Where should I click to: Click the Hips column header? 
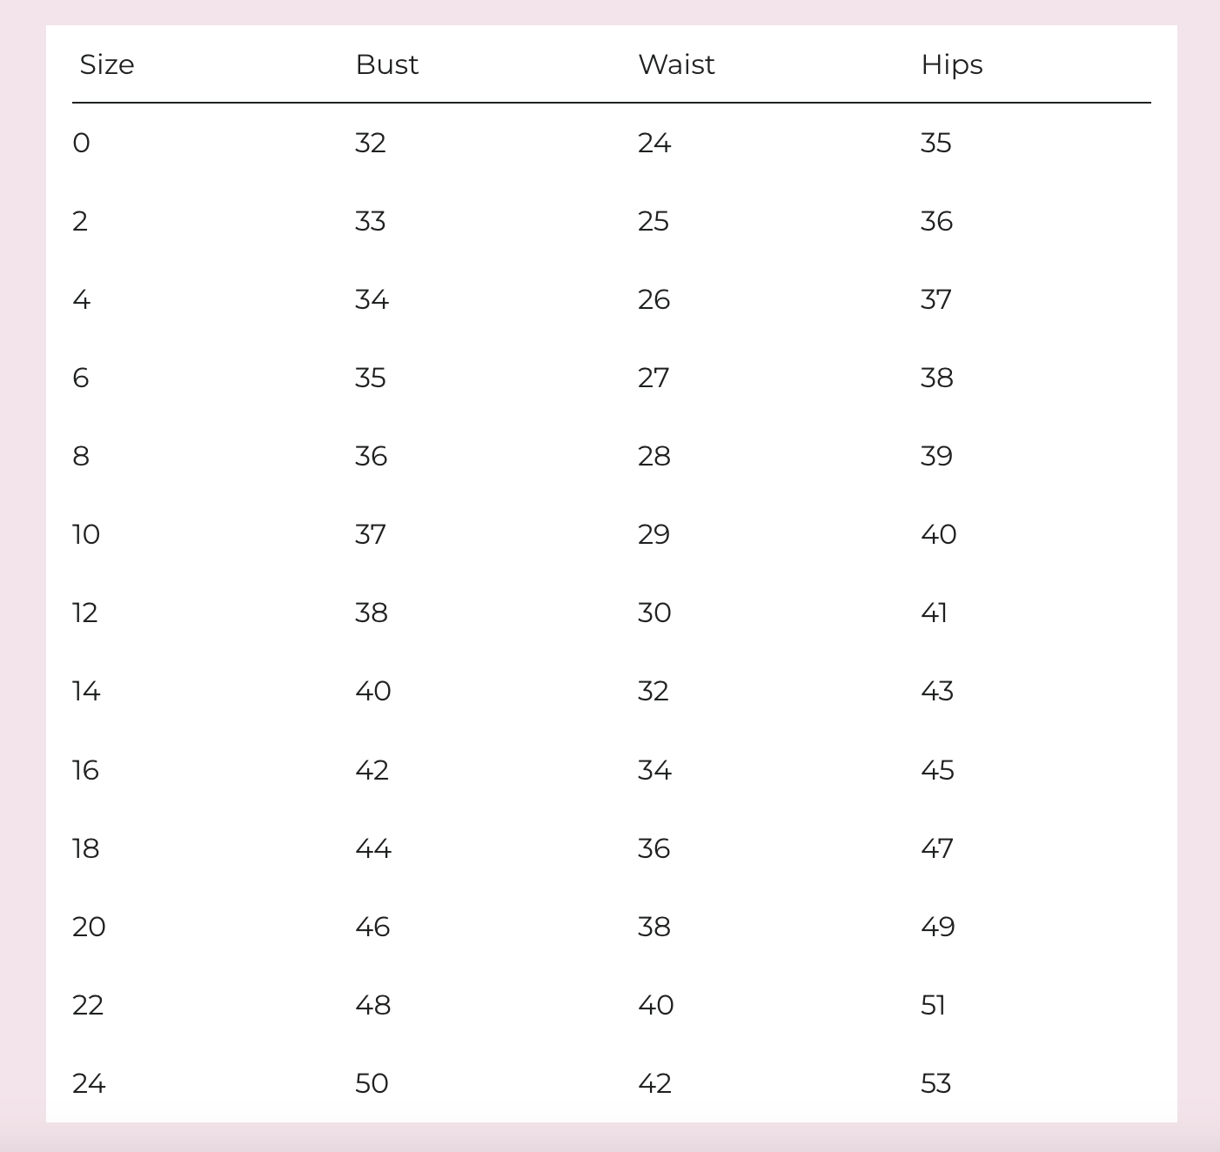click(x=952, y=65)
